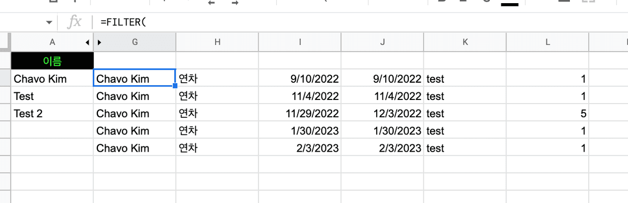The width and height of the screenshot is (628, 203).
Task: Select the cell with date 2/3/2023 in column I
Action: [x=300, y=148]
